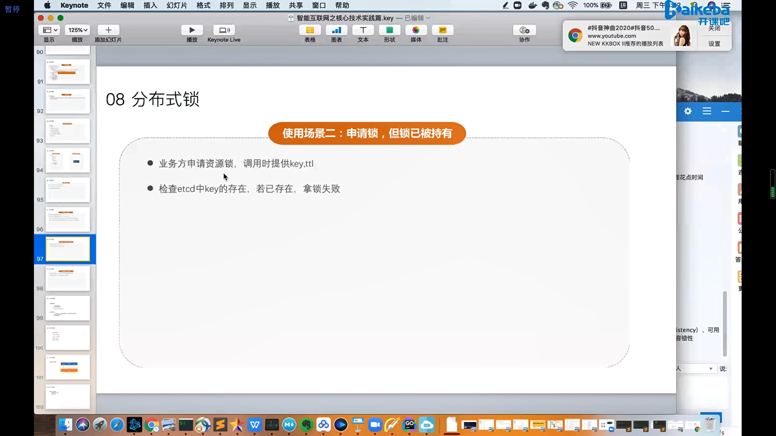This screenshot has height=436, width=776.
Task: Insert a table using Table icon
Action: point(310,30)
